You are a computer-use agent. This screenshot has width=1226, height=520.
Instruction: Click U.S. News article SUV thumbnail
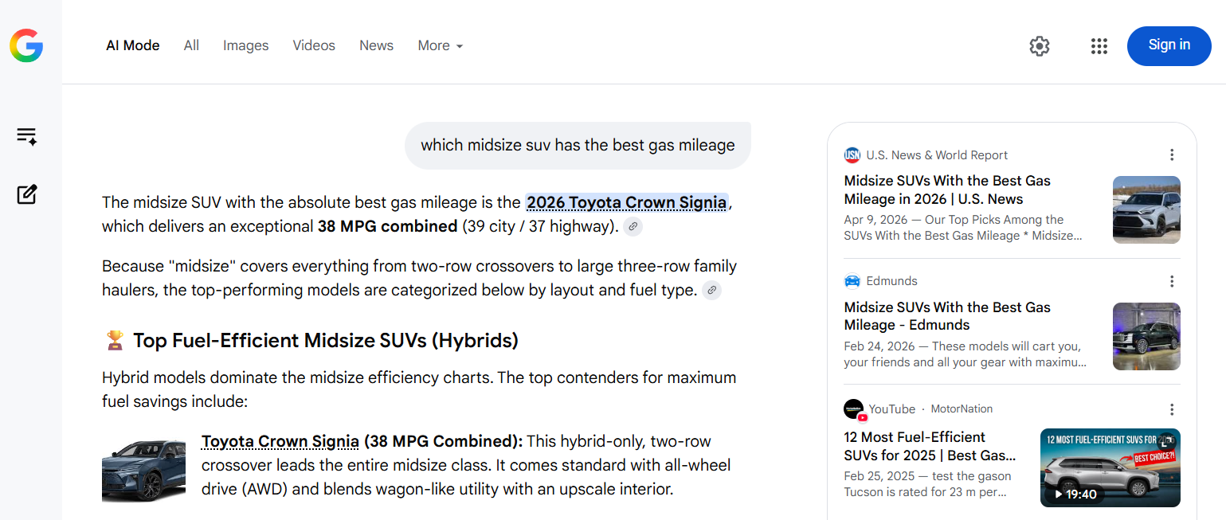(x=1146, y=209)
